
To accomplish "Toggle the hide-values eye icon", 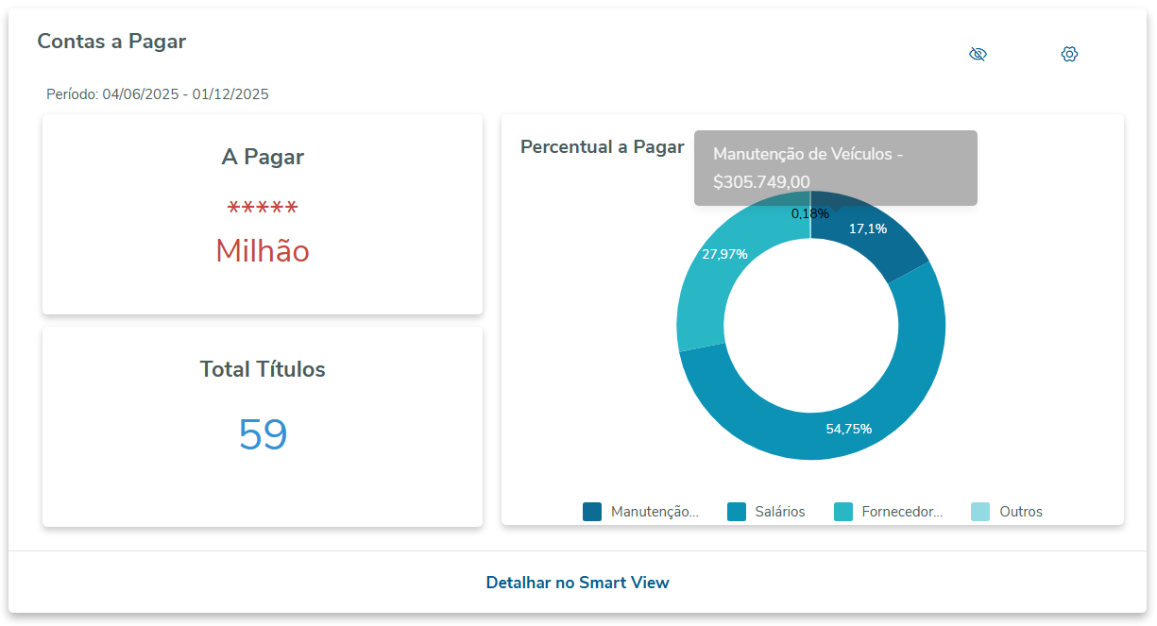I will [x=978, y=54].
